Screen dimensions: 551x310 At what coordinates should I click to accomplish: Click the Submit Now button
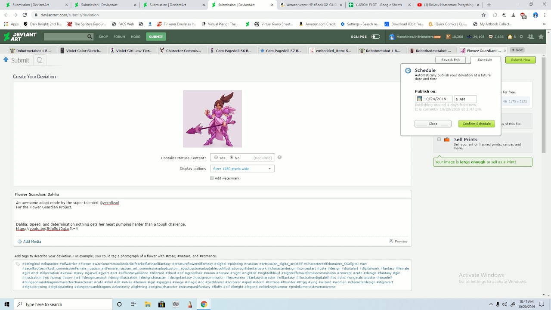tap(520, 60)
